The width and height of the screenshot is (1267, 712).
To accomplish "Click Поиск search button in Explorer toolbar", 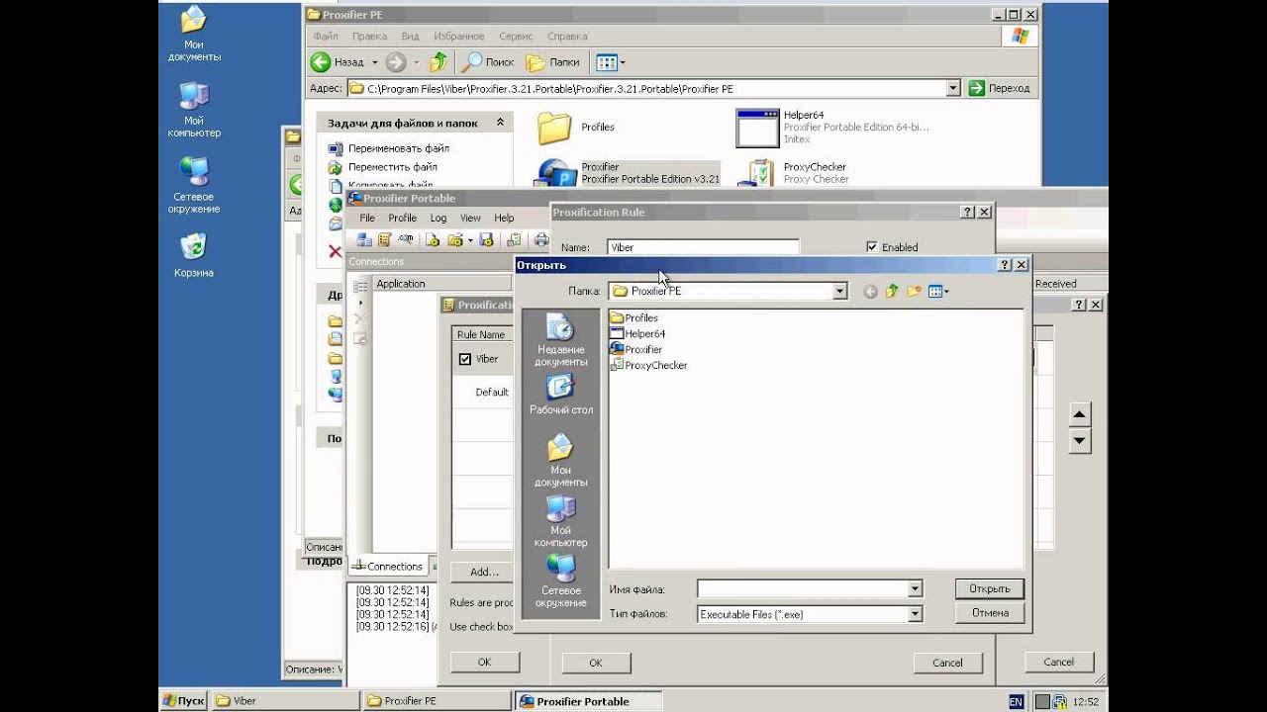I will pyautogui.click(x=489, y=62).
